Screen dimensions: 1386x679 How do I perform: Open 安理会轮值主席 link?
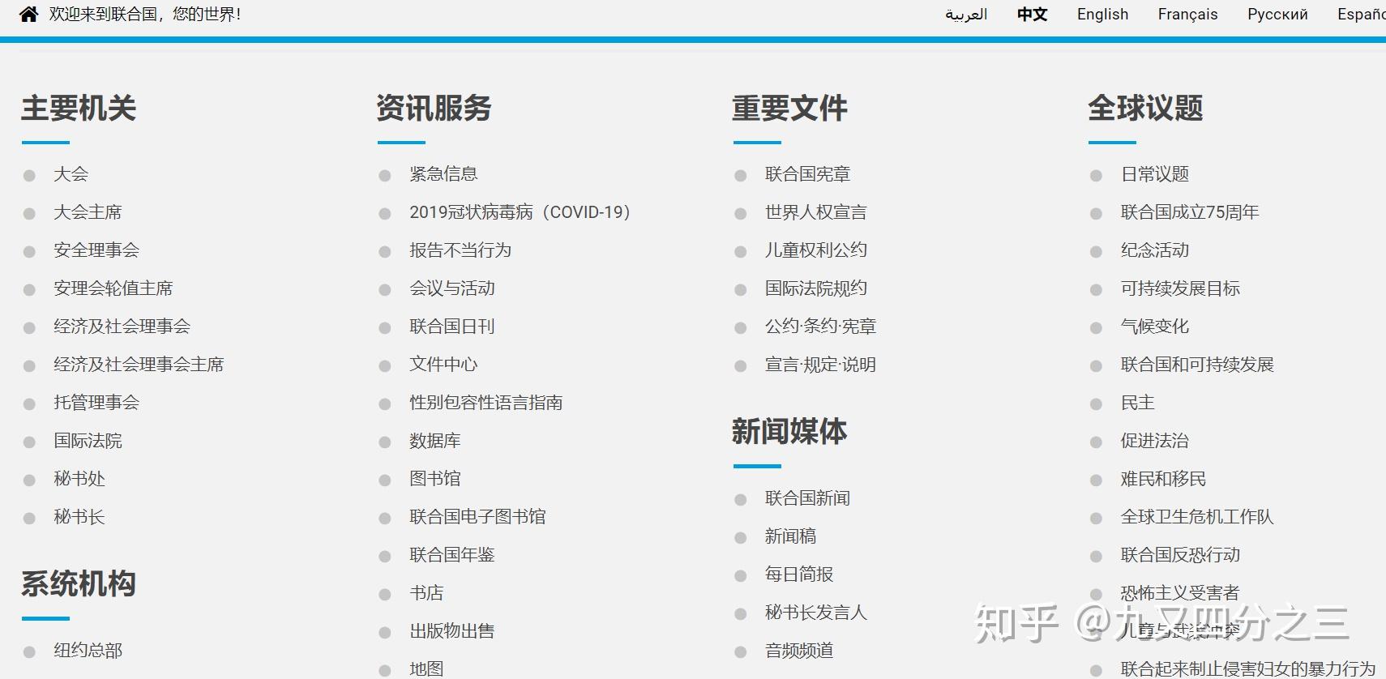coord(113,288)
